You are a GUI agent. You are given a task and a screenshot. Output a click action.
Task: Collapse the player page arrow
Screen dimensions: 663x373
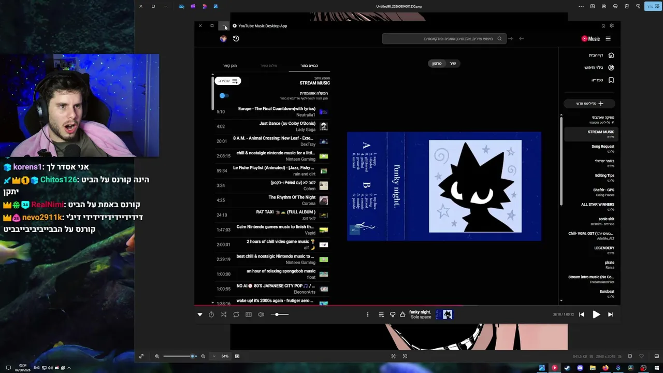pyautogui.click(x=200, y=314)
